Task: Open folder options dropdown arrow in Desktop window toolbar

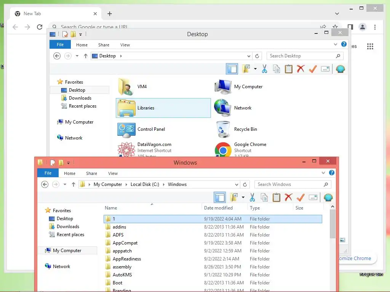Action: coord(255,69)
